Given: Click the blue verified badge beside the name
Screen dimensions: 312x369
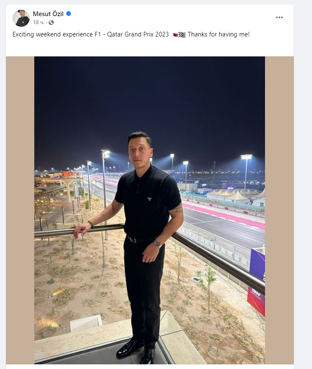Looking at the screenshot, I should pos(69,14).
